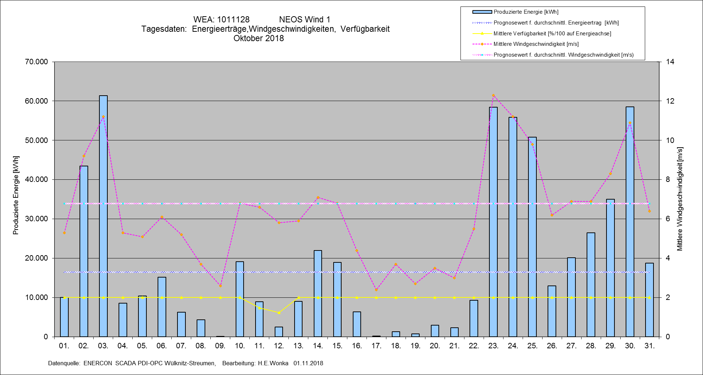Select the energy bar for day 28
Viewport: 703px width, 375px height.
click(591, 285)
